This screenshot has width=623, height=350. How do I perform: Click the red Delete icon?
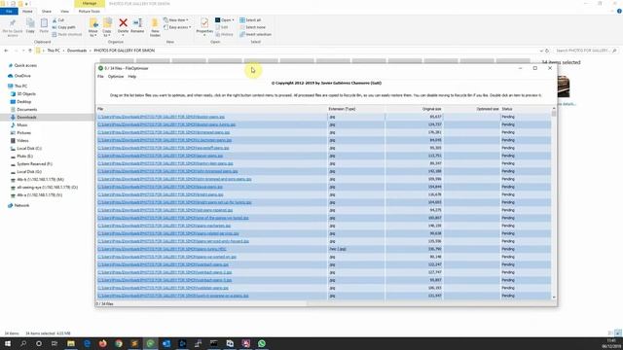click(124, 23)
